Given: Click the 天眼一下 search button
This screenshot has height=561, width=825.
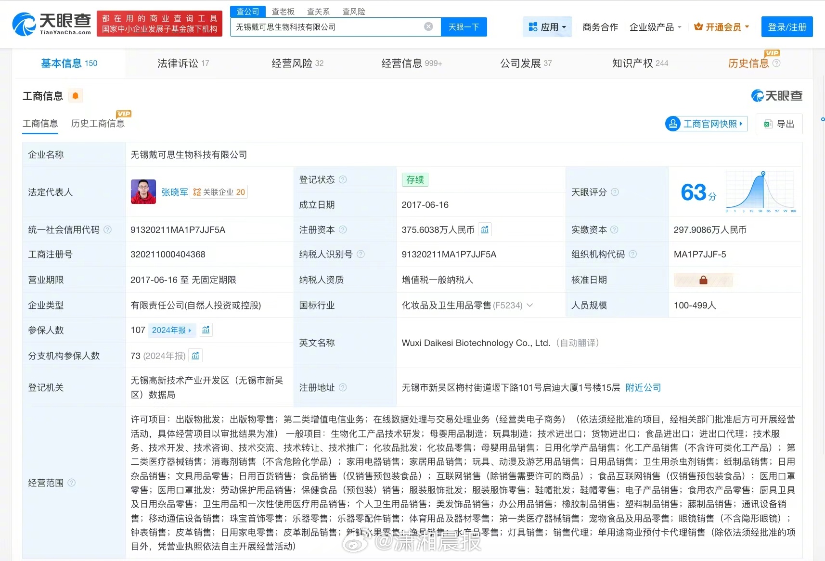Looking at the screenshot, I should 464,27.
